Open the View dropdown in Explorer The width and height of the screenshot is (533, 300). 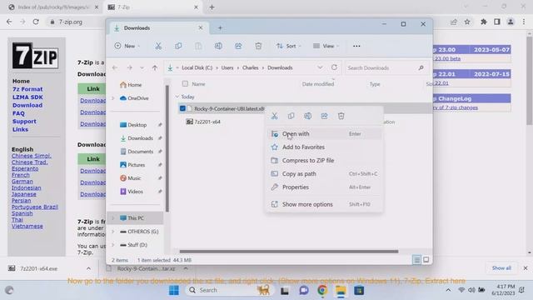[326, 46]
